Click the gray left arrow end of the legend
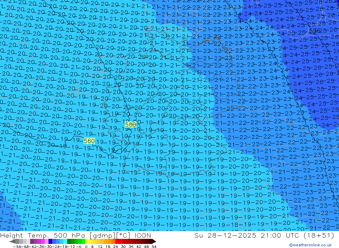Image resolution: width=339 pixels, height=248 pixels. [12, 241]
